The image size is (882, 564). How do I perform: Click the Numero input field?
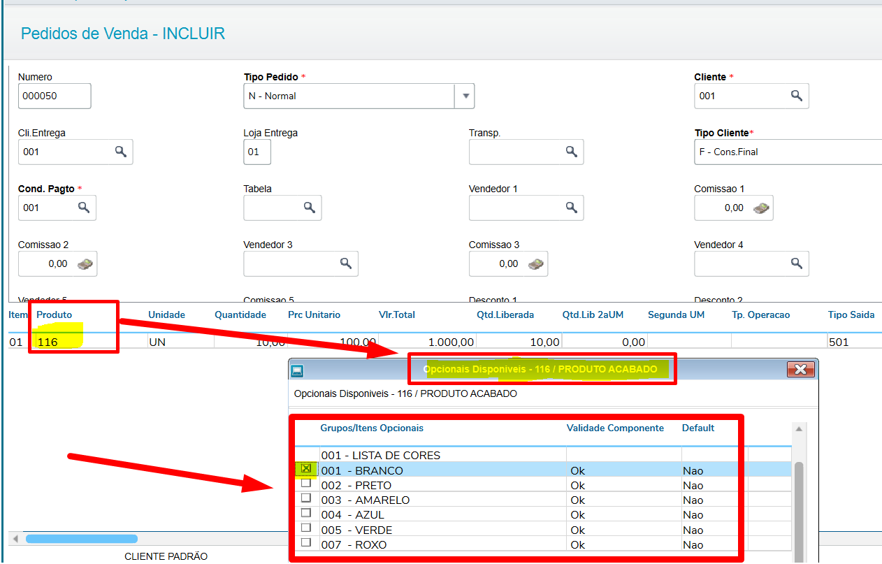tap(55, 96)
